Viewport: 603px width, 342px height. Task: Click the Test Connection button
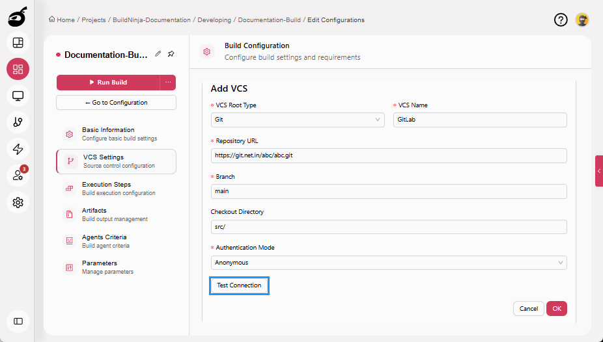[x=239, y=285]
